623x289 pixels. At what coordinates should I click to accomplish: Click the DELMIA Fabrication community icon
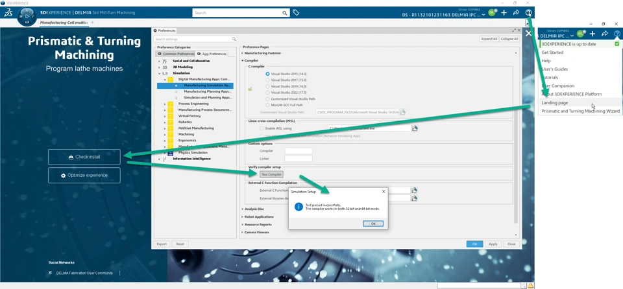(50, 273)
